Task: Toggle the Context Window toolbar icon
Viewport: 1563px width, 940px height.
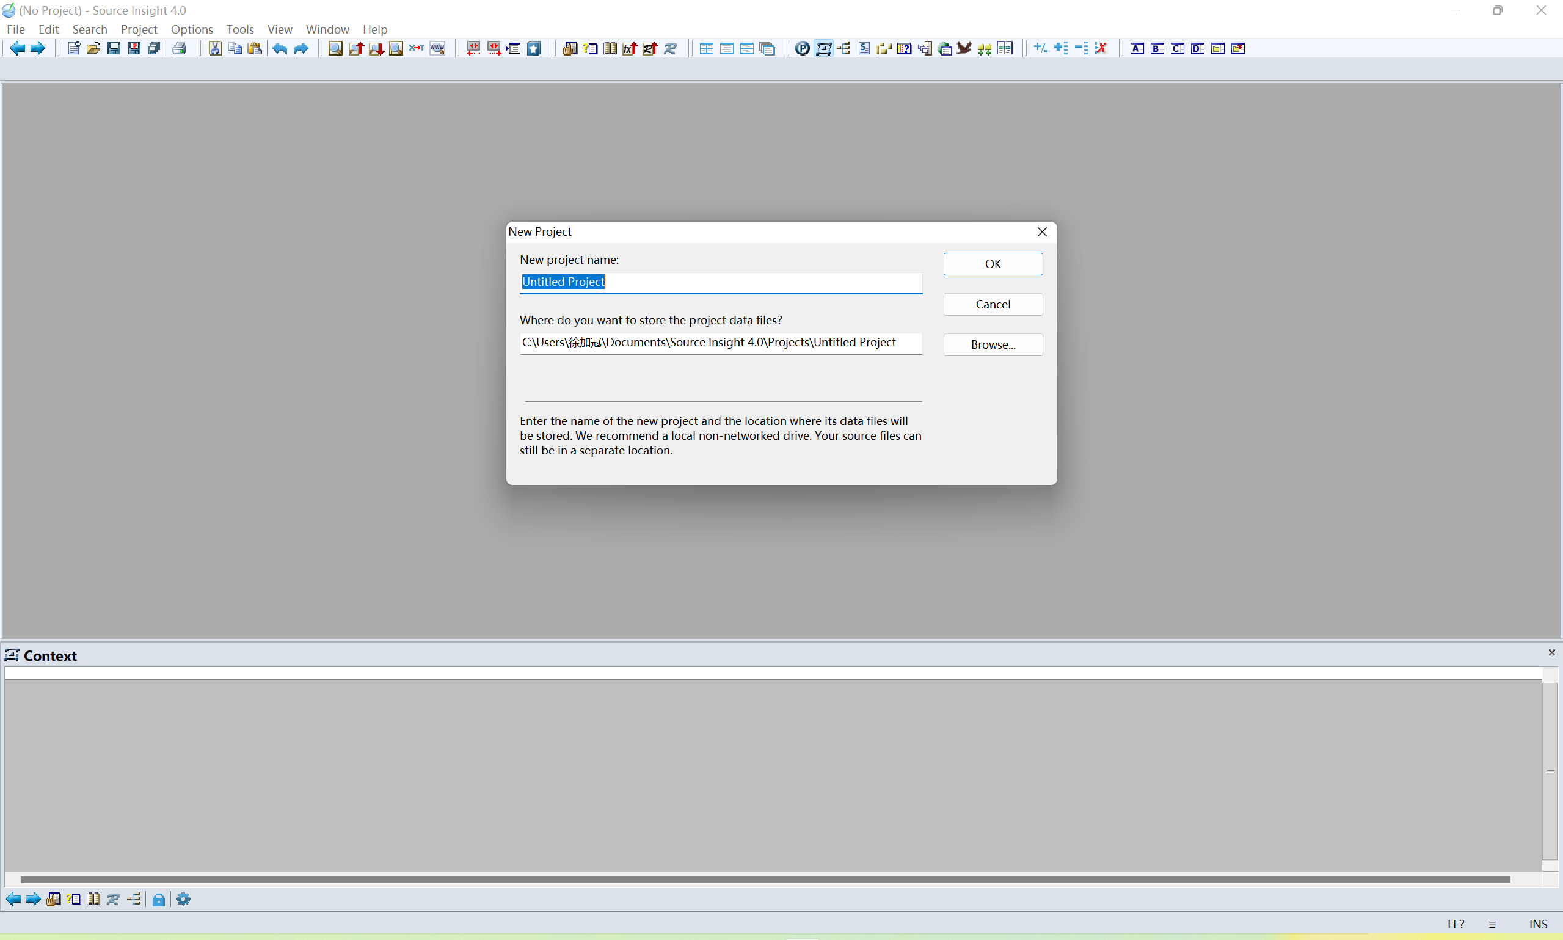Action: click(823, 48)
